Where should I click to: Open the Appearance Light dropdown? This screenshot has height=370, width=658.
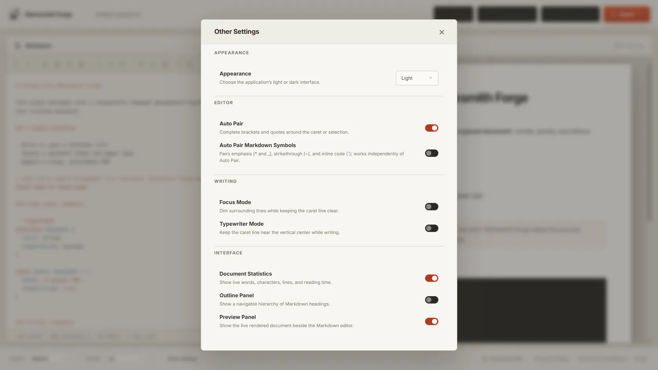[417, 78]
